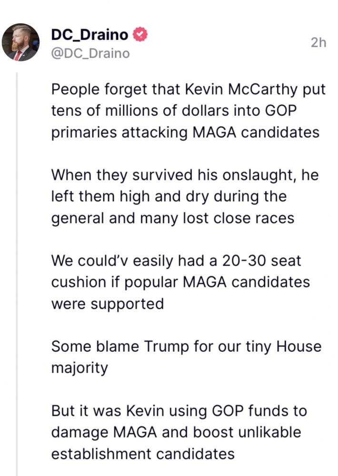Click the line "damage MAGA and boost unlikable"
The width and height of the screenshot is (338, 476).
(176, 432)
